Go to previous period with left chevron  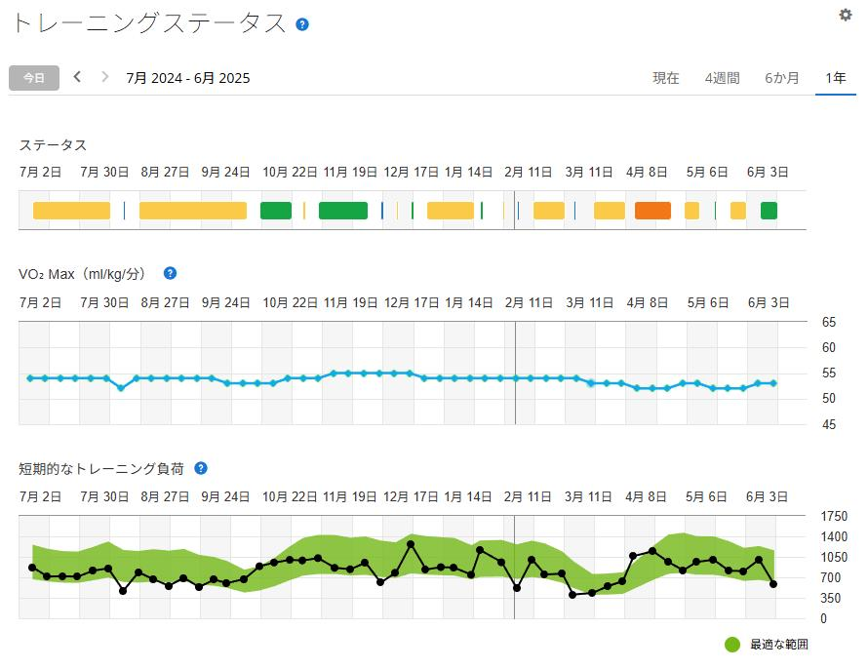[78, 77]
